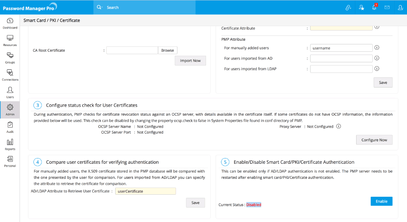The image size is (407, 222).
Task: Click the AD/LDAP userCertificate attribute field
Action: 145,191
